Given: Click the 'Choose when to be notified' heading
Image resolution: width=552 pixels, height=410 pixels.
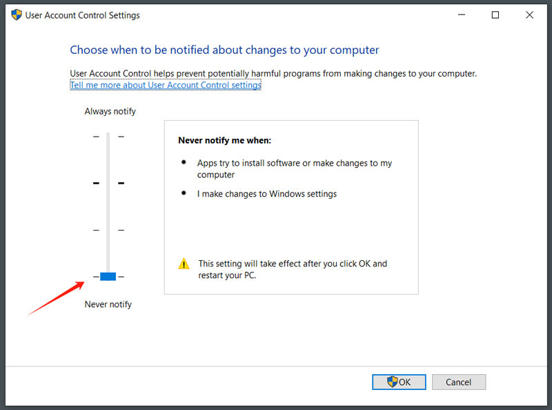Looking at the screenshot, I should pos(224,50).
